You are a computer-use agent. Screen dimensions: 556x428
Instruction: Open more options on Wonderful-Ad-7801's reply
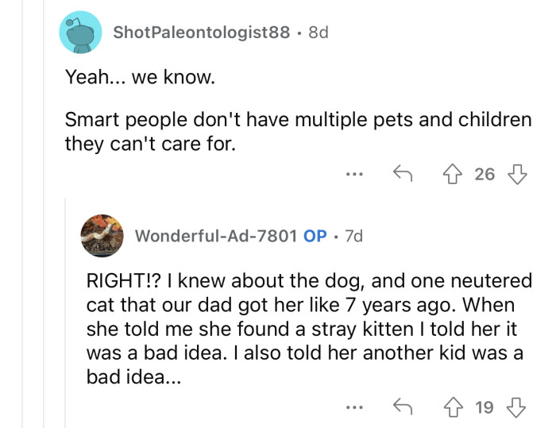(x=354, y=407)
